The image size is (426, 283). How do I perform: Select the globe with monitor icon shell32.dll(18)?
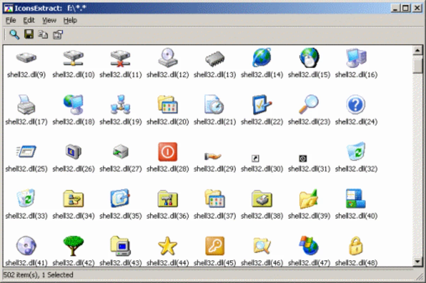(73, 105)
